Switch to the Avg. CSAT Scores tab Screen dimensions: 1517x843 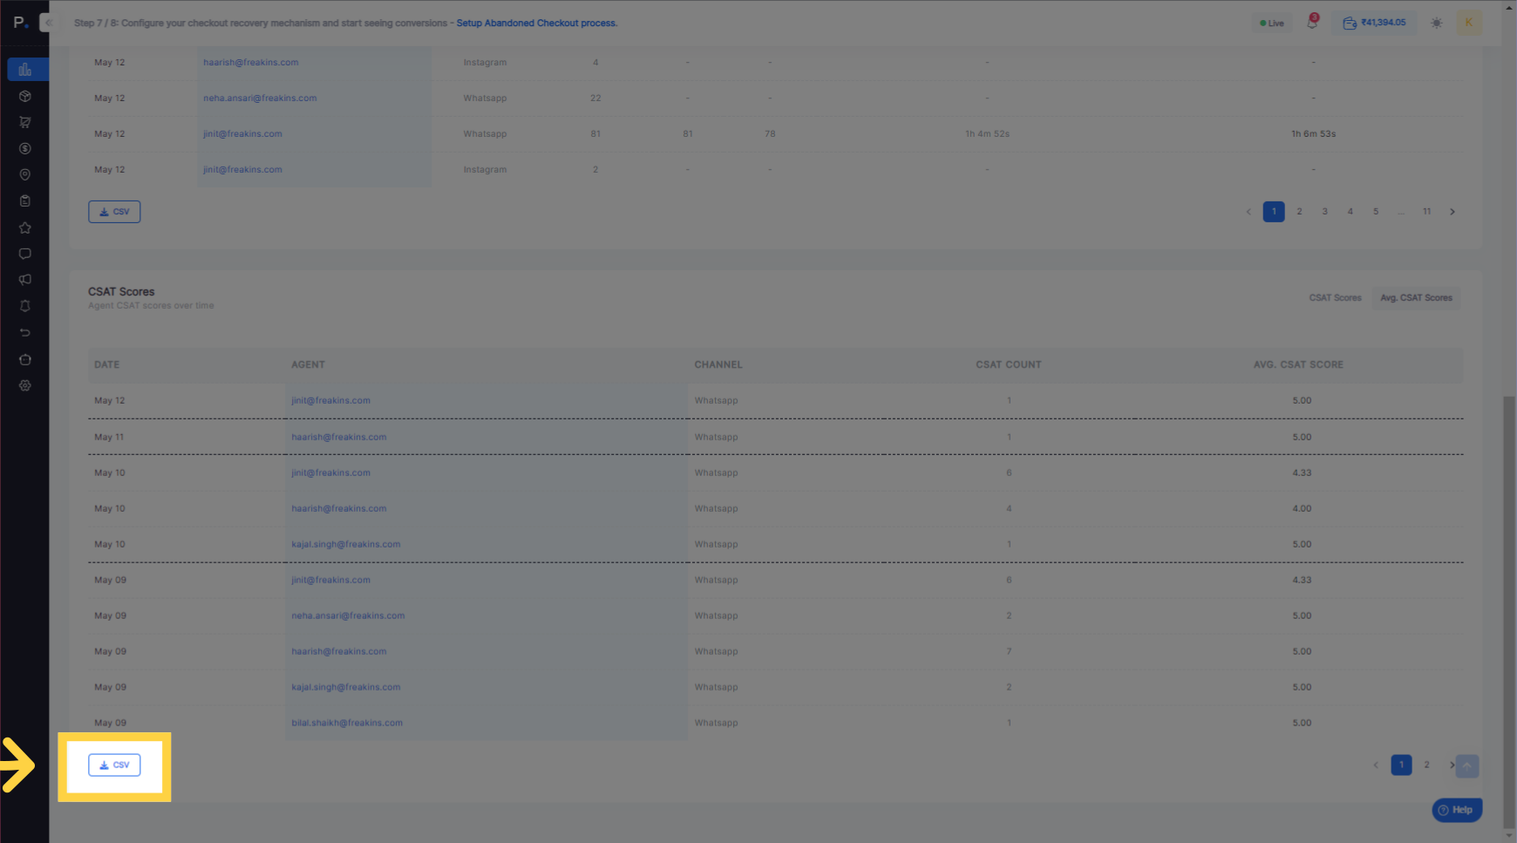click(1416, 298)
